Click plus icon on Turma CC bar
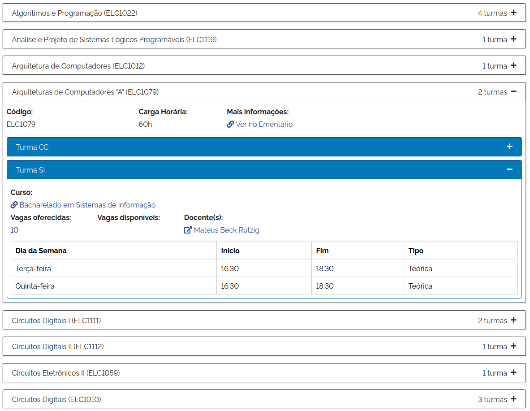The image size is (530, 411). [509, 147]
